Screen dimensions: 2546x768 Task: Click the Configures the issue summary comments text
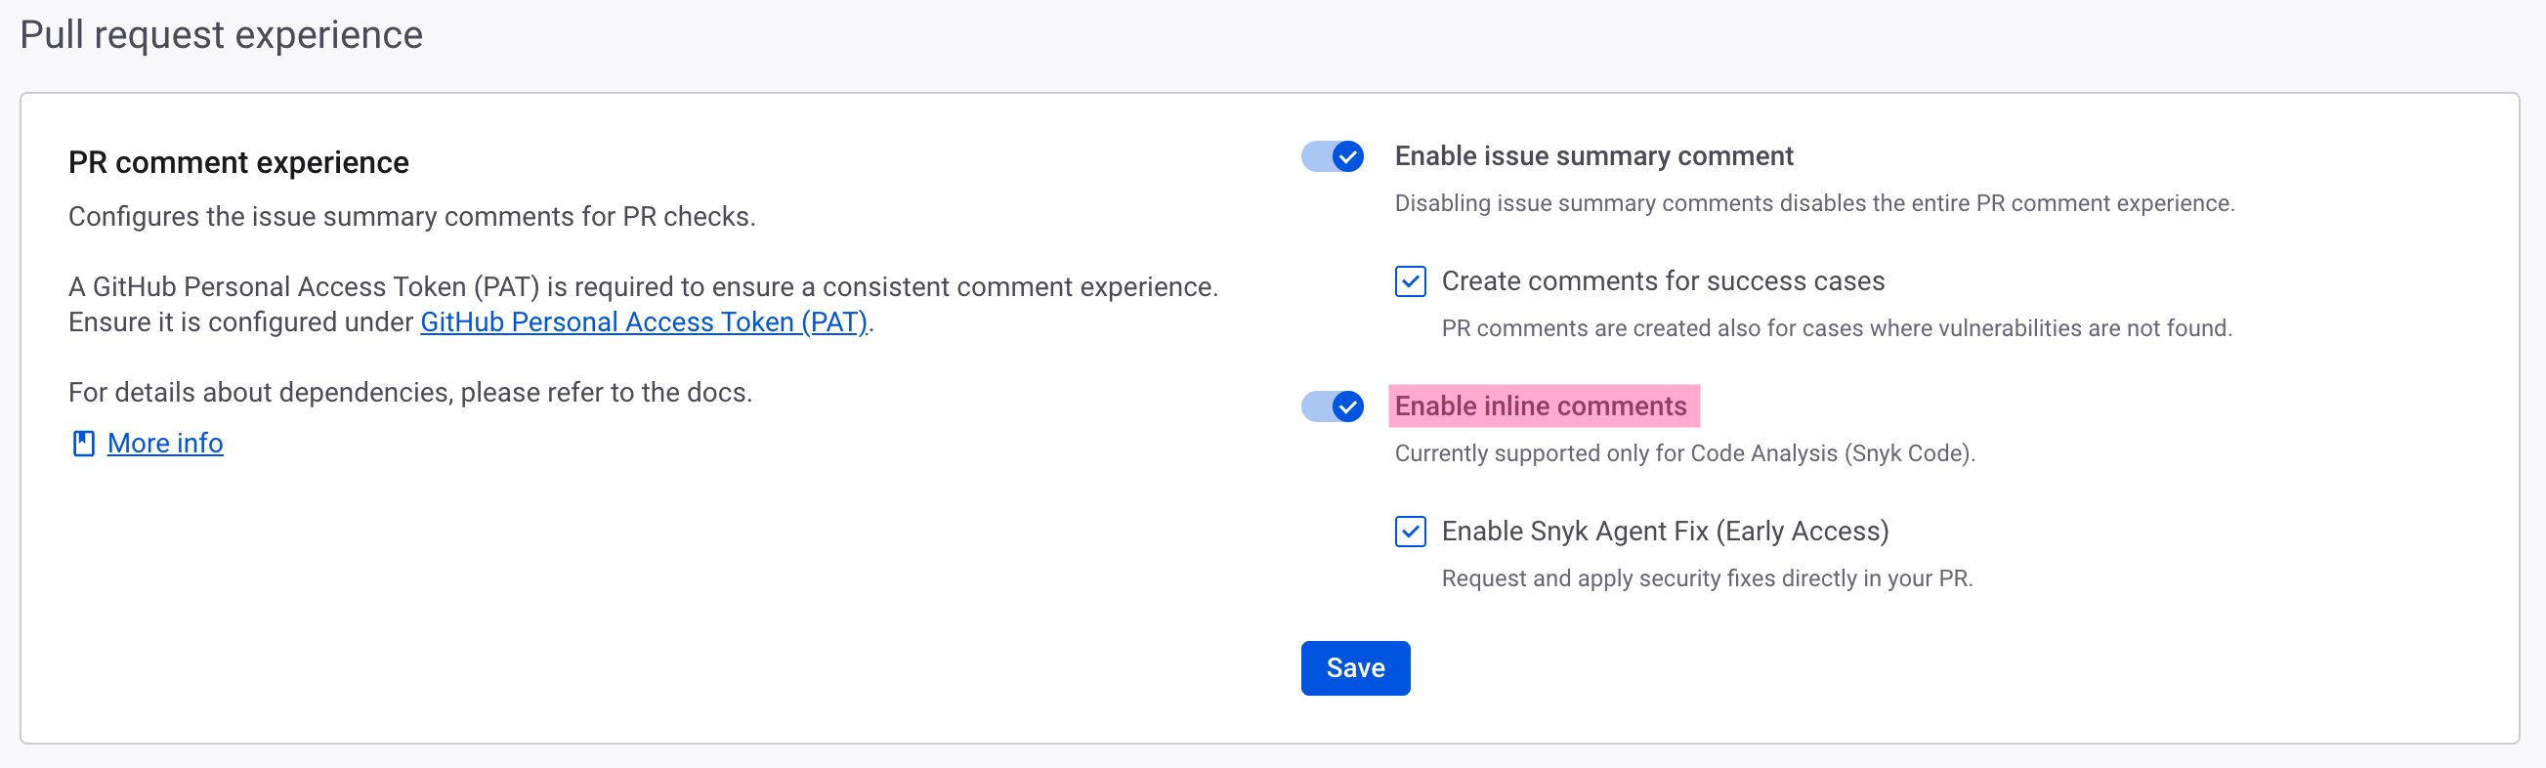coord(411,217)
